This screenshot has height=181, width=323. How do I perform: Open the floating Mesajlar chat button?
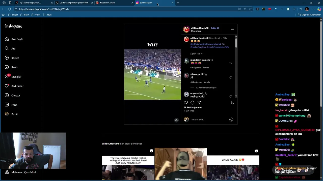[x=293, y=170]
